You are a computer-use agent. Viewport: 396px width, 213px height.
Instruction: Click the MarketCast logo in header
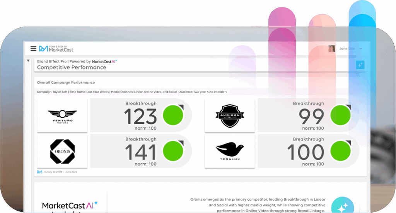pos(56,49)
